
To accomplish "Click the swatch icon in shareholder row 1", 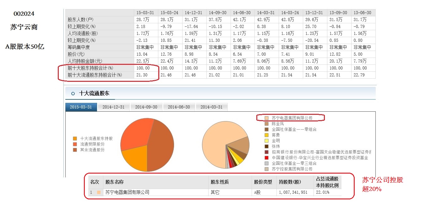I will coord(99,192).
